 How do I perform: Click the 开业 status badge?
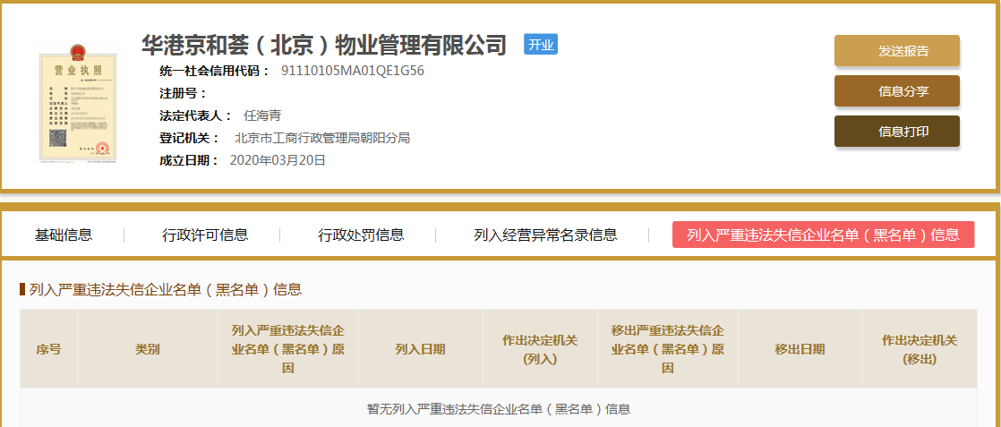pos(541,45)
